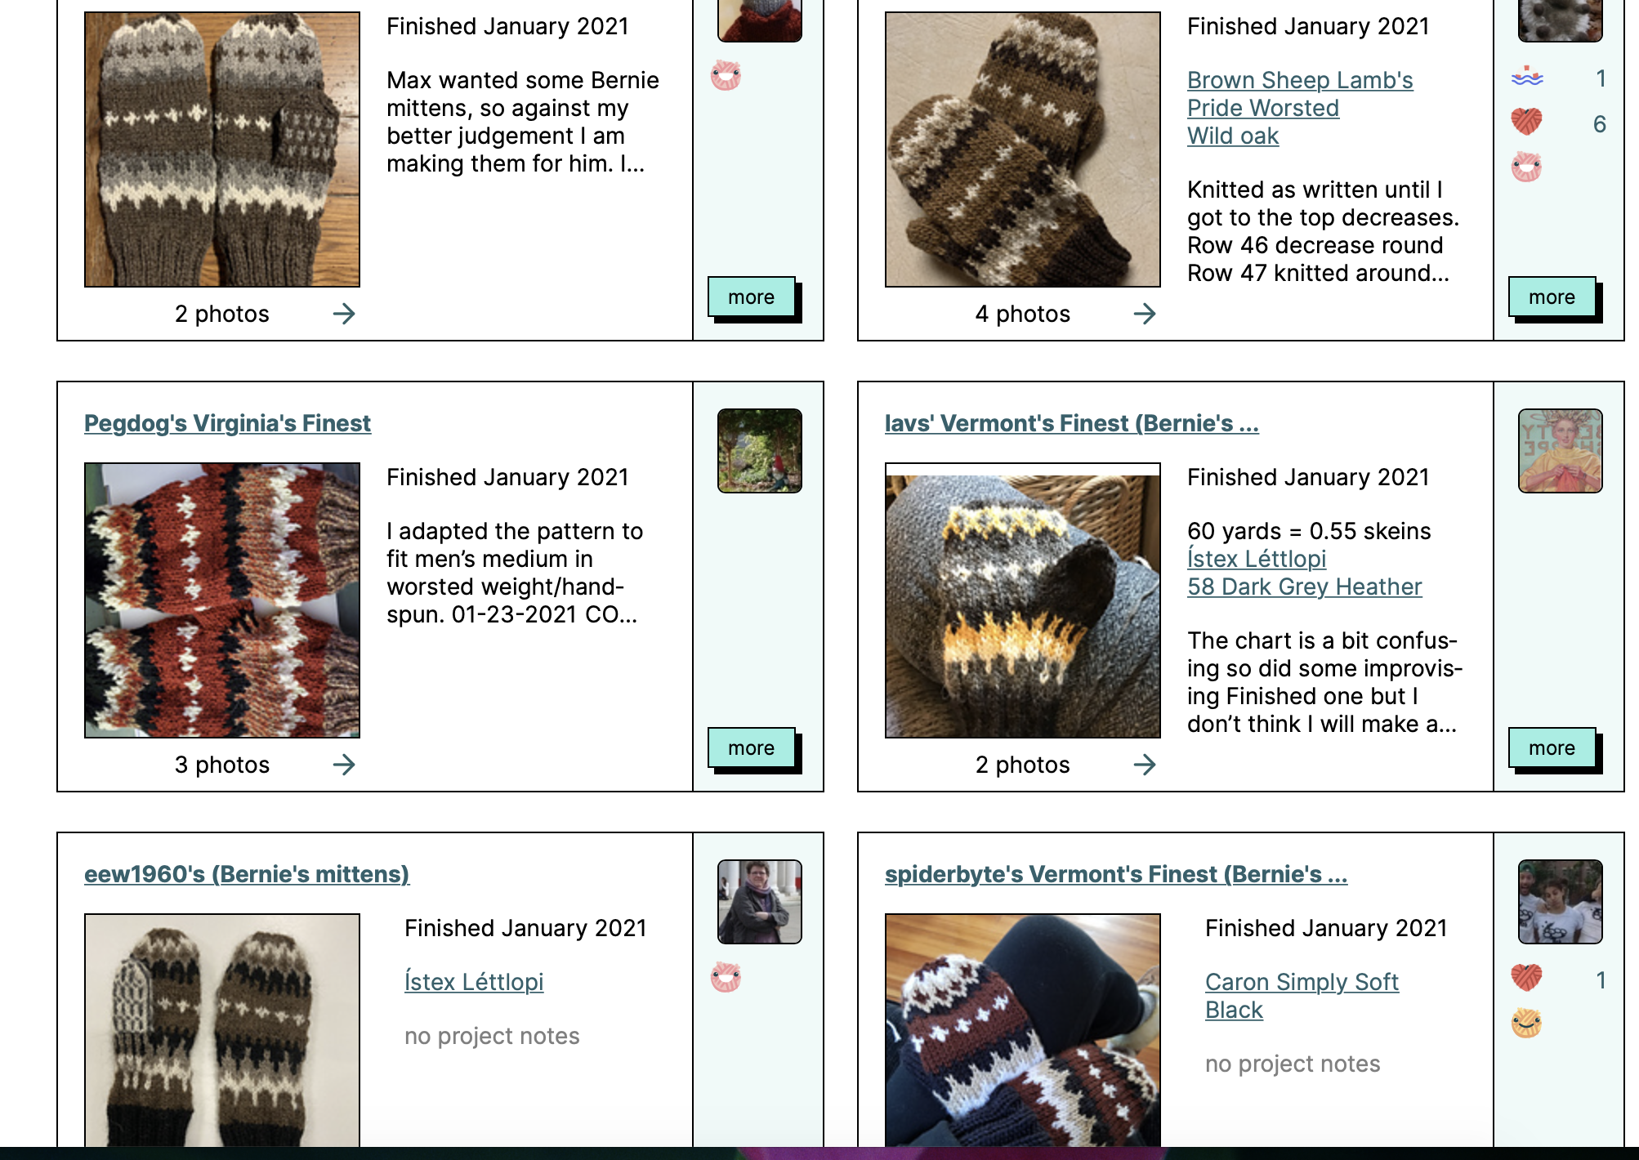Follow the "Caron Simply Soft" yarn link
The height and width of the screenshot is (1160, 1639).
[1302, 982]
